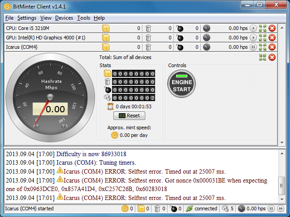This screenshot has width=290, height=217.
Task: Start the CPU Core i5 3210M device
Action: point(253,28)
